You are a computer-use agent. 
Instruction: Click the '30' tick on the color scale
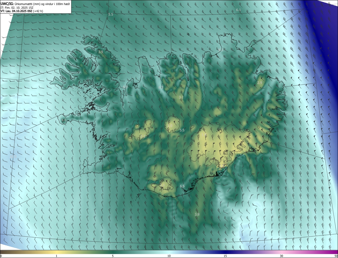281,256
